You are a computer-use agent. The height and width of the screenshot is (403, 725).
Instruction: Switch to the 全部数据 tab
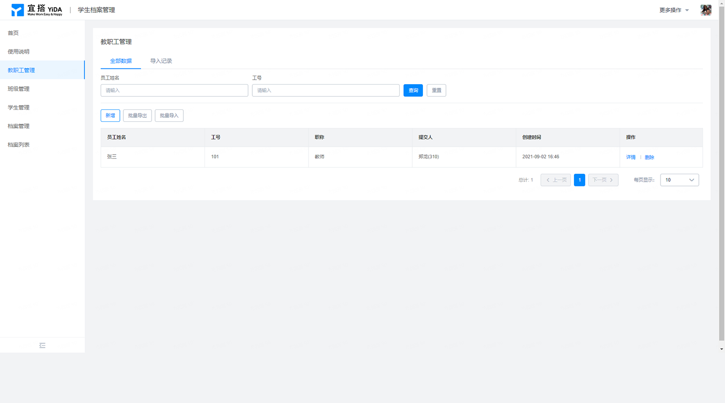tap(121, 61)
